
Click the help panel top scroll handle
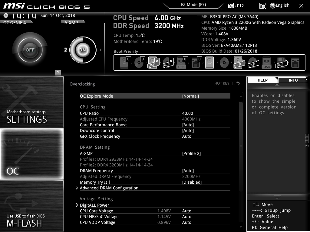pos(277,85)
